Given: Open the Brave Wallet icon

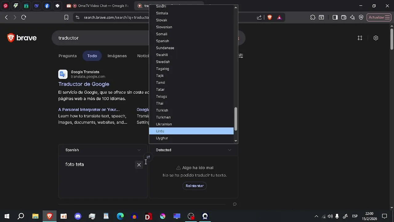Looking at the screenshot, I should 344,18.
